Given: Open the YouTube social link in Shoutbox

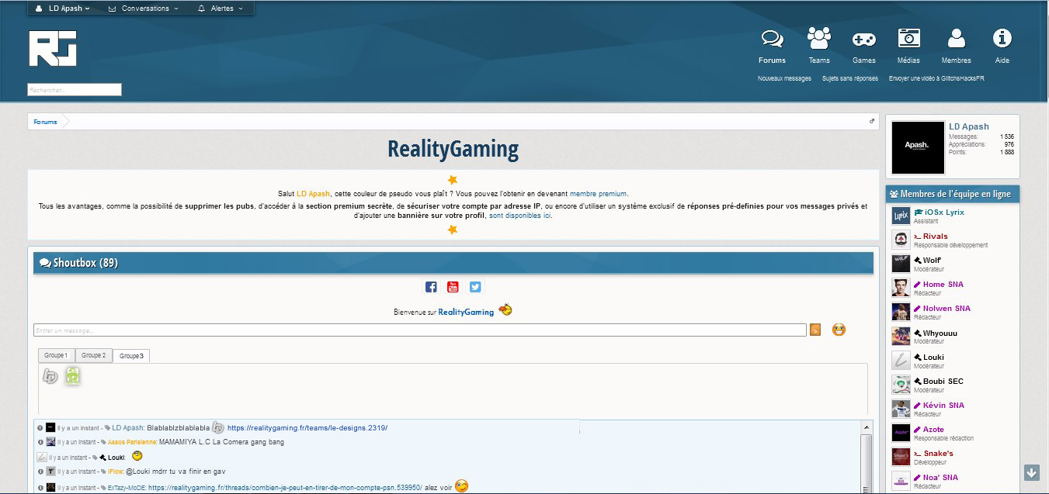Looking at the screenshot, I should tap(453, 287).
